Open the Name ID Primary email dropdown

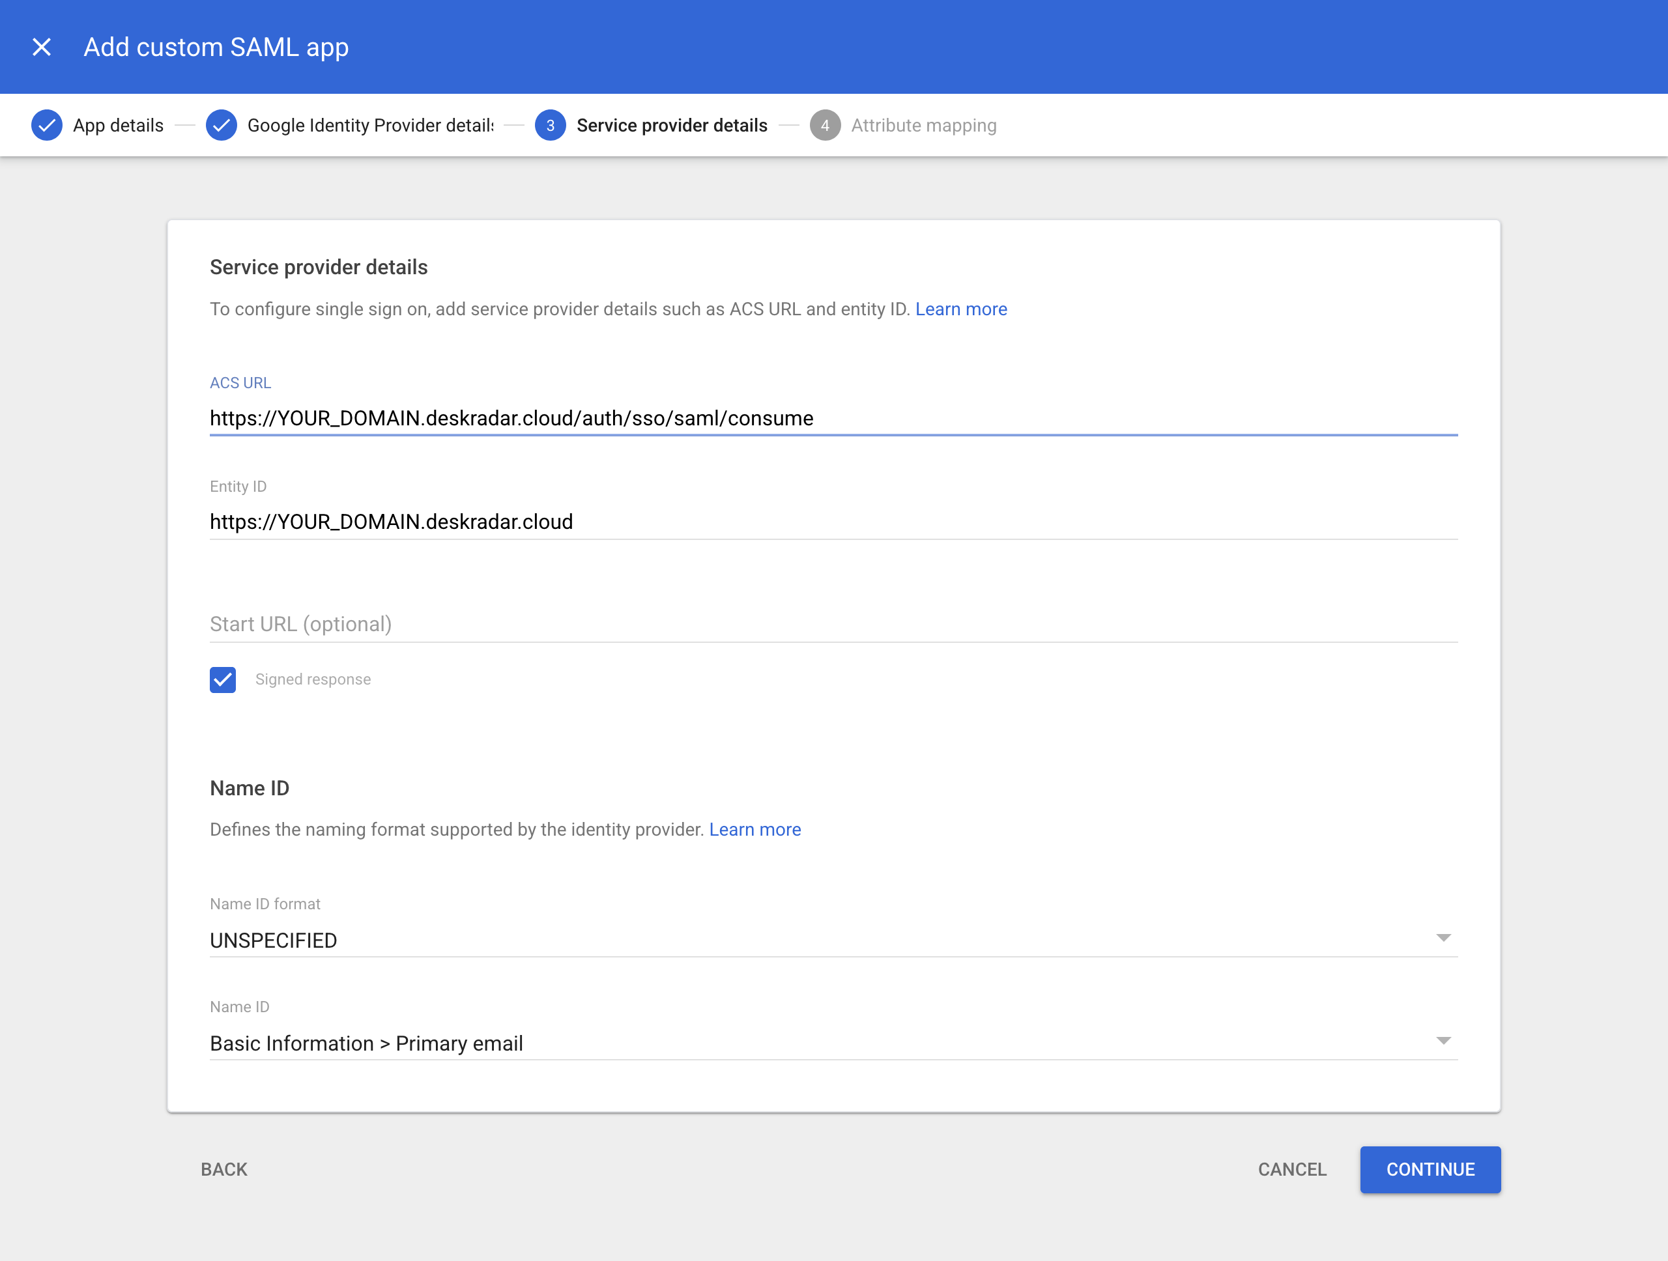(833, 1042)
